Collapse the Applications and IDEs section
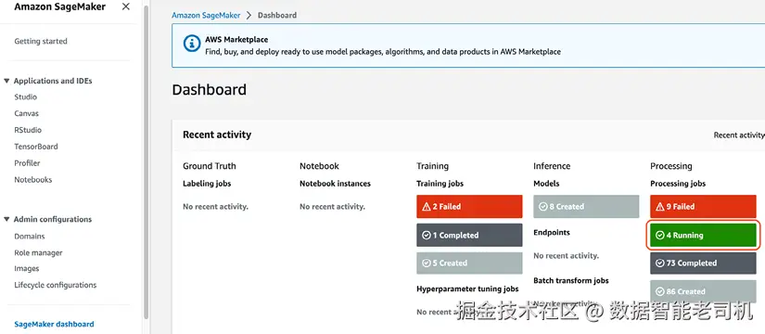This screenshot has height=334, width=765. click(6, 81)
